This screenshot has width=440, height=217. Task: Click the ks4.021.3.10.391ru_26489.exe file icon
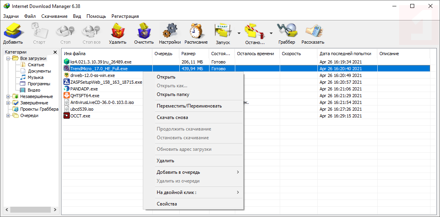point(67,61)
